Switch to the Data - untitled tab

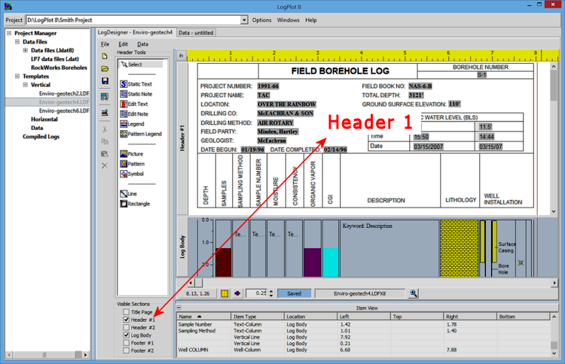click(197, 33)
